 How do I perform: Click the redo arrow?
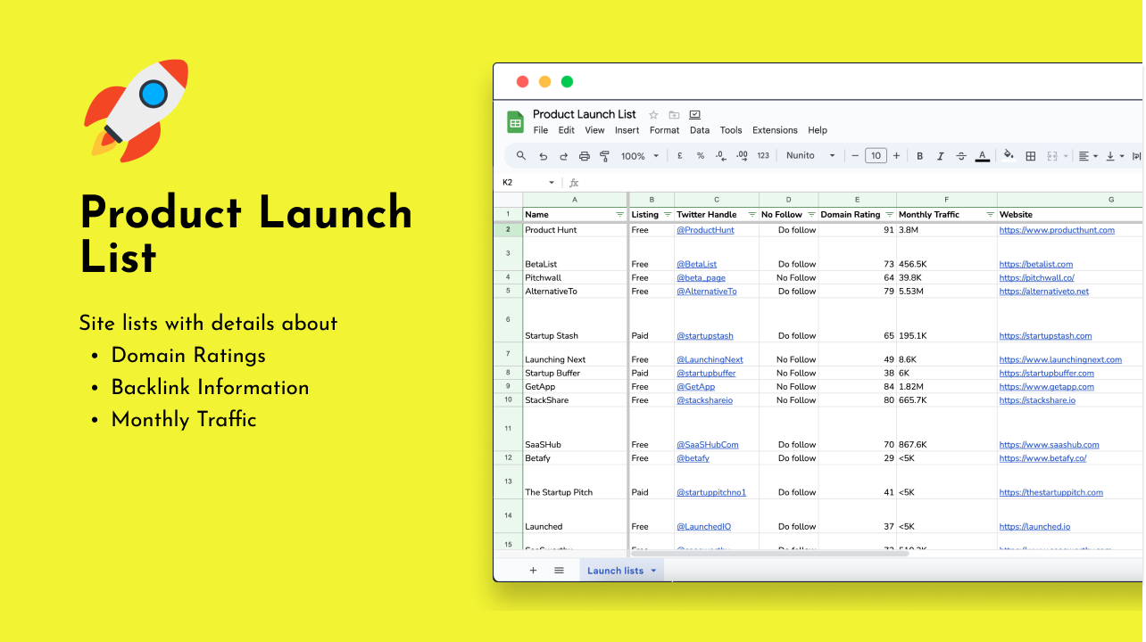pos(563,156)
